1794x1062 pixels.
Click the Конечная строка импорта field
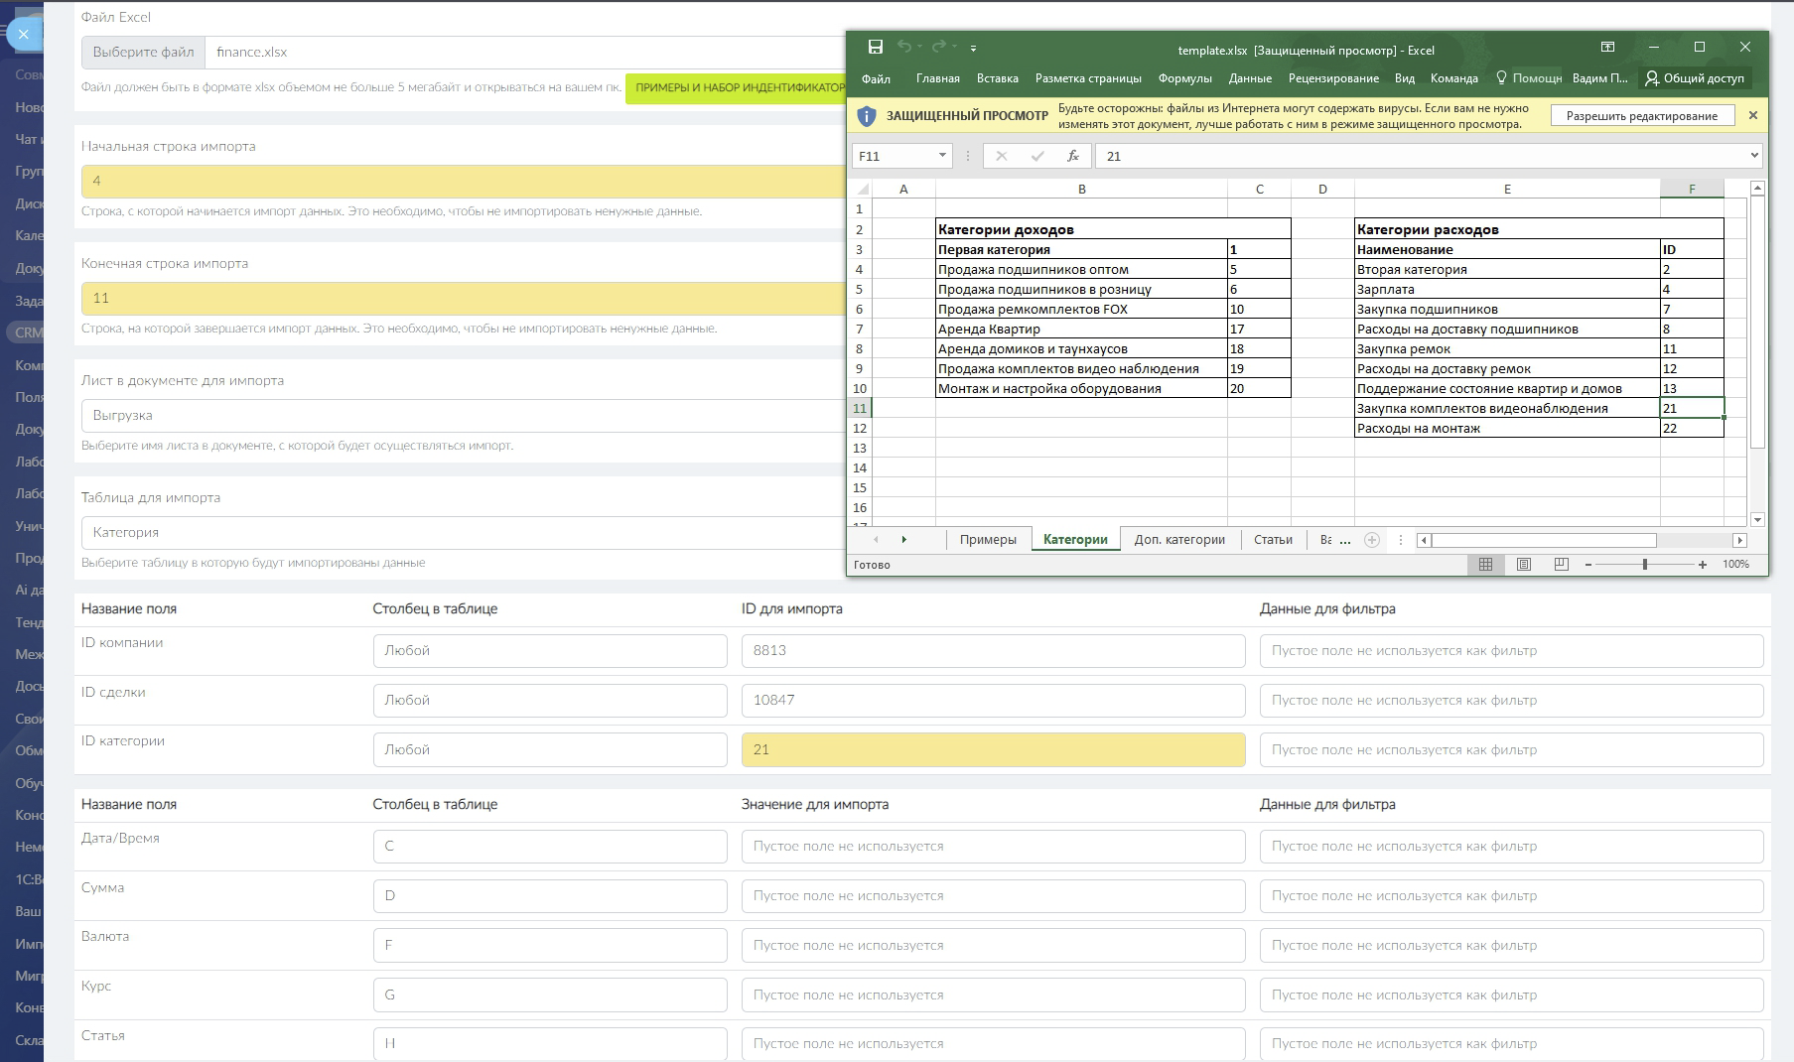click(464, 298)
